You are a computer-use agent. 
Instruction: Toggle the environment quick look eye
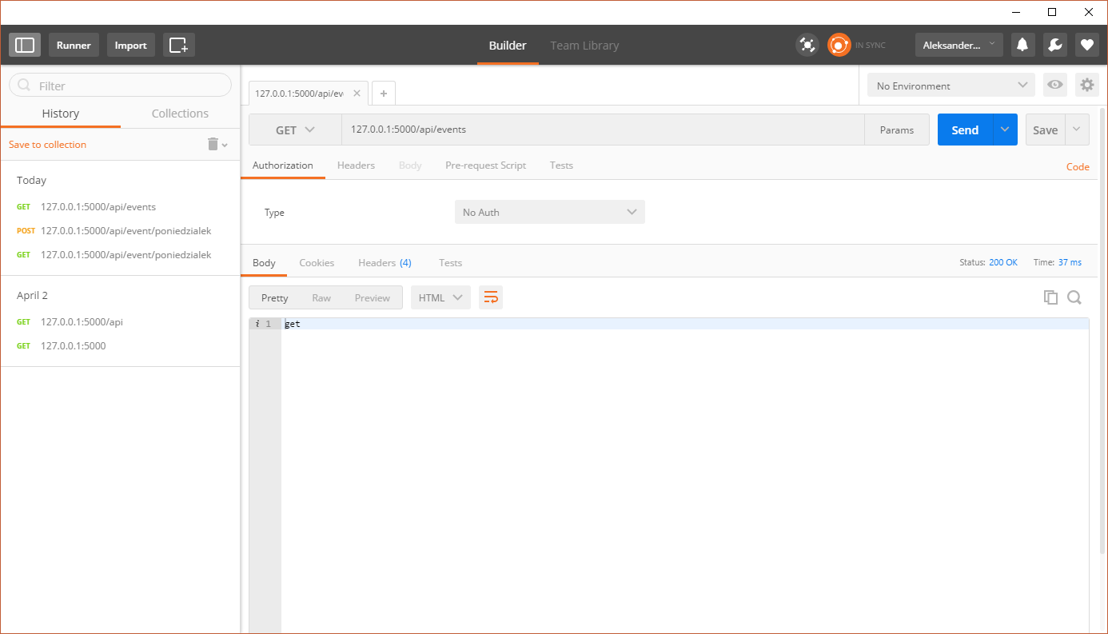tap(1055, 85)
